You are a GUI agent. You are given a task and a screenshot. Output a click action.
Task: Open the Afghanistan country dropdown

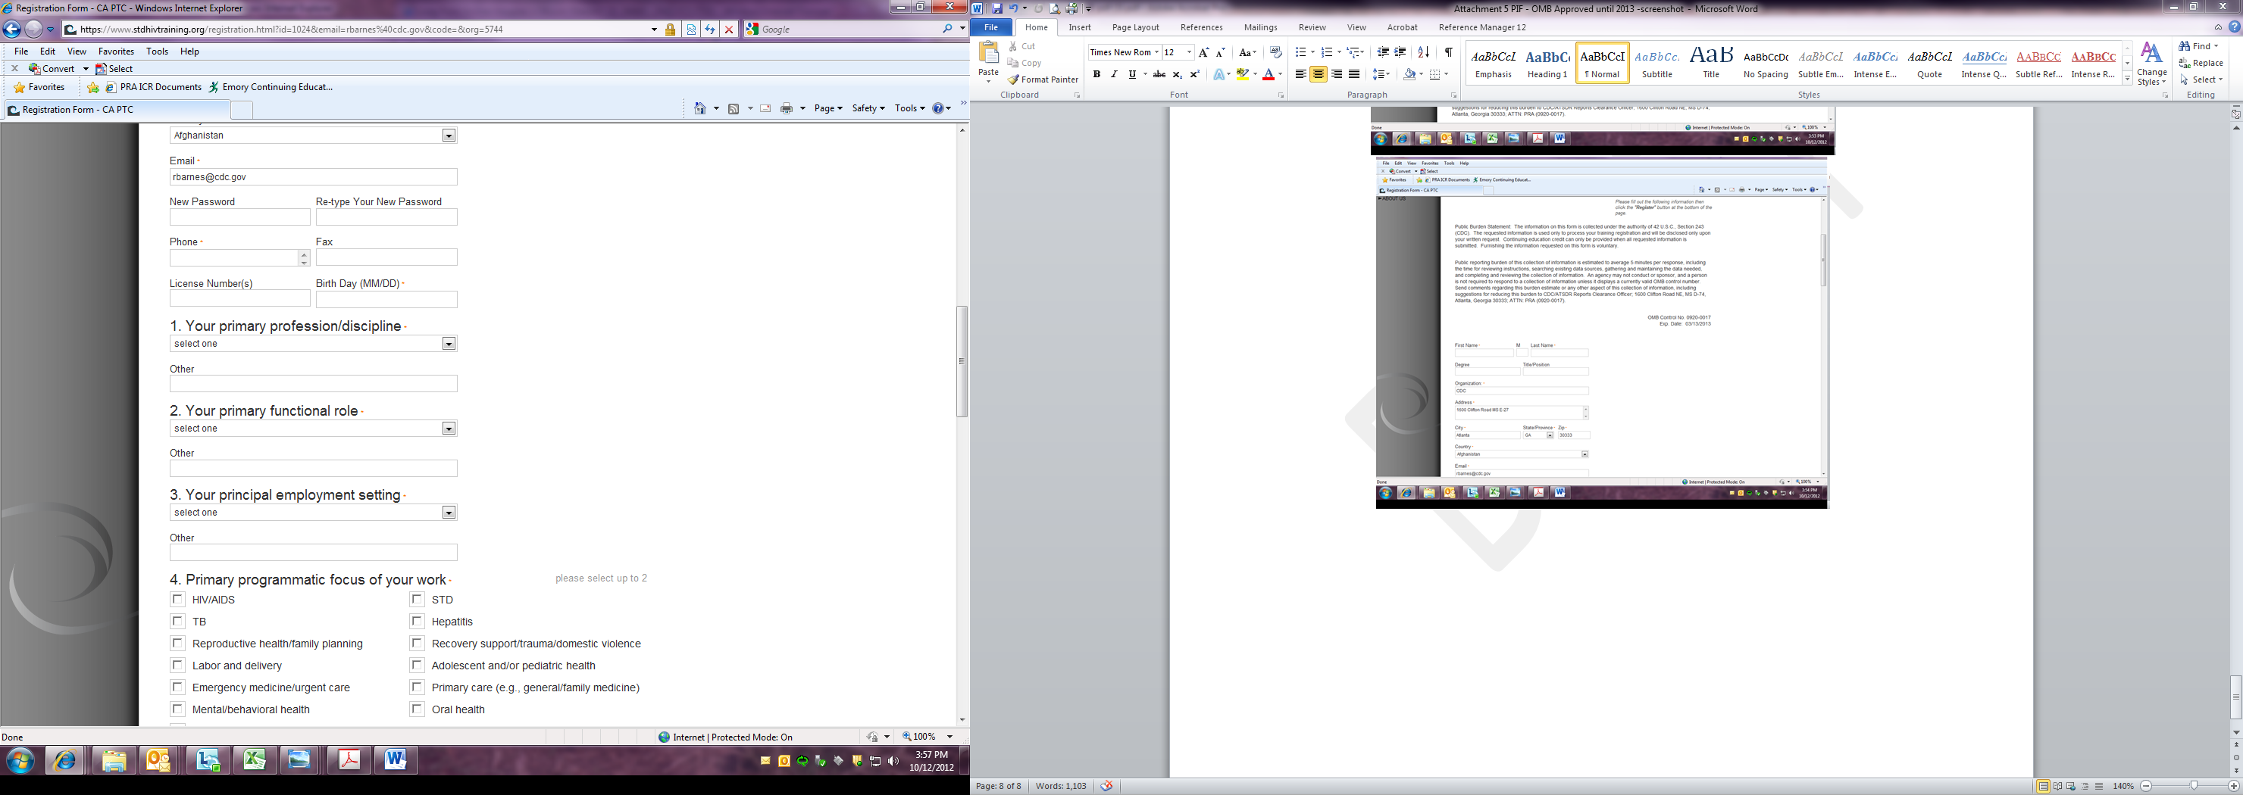click(449, 136)
